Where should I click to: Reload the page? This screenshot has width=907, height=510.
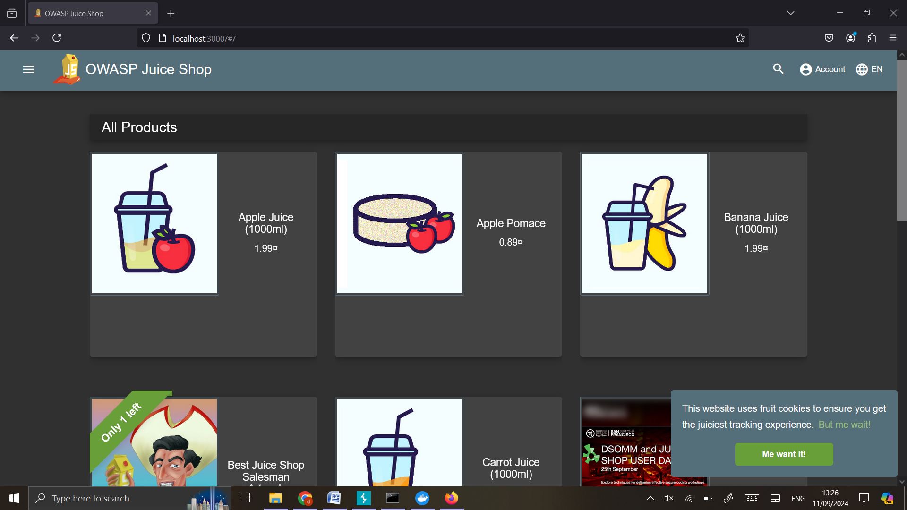coord(57,38)
